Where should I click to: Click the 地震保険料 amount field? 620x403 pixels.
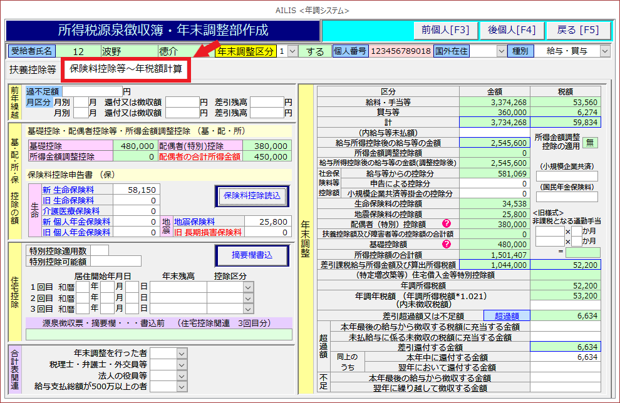point(267,222)
